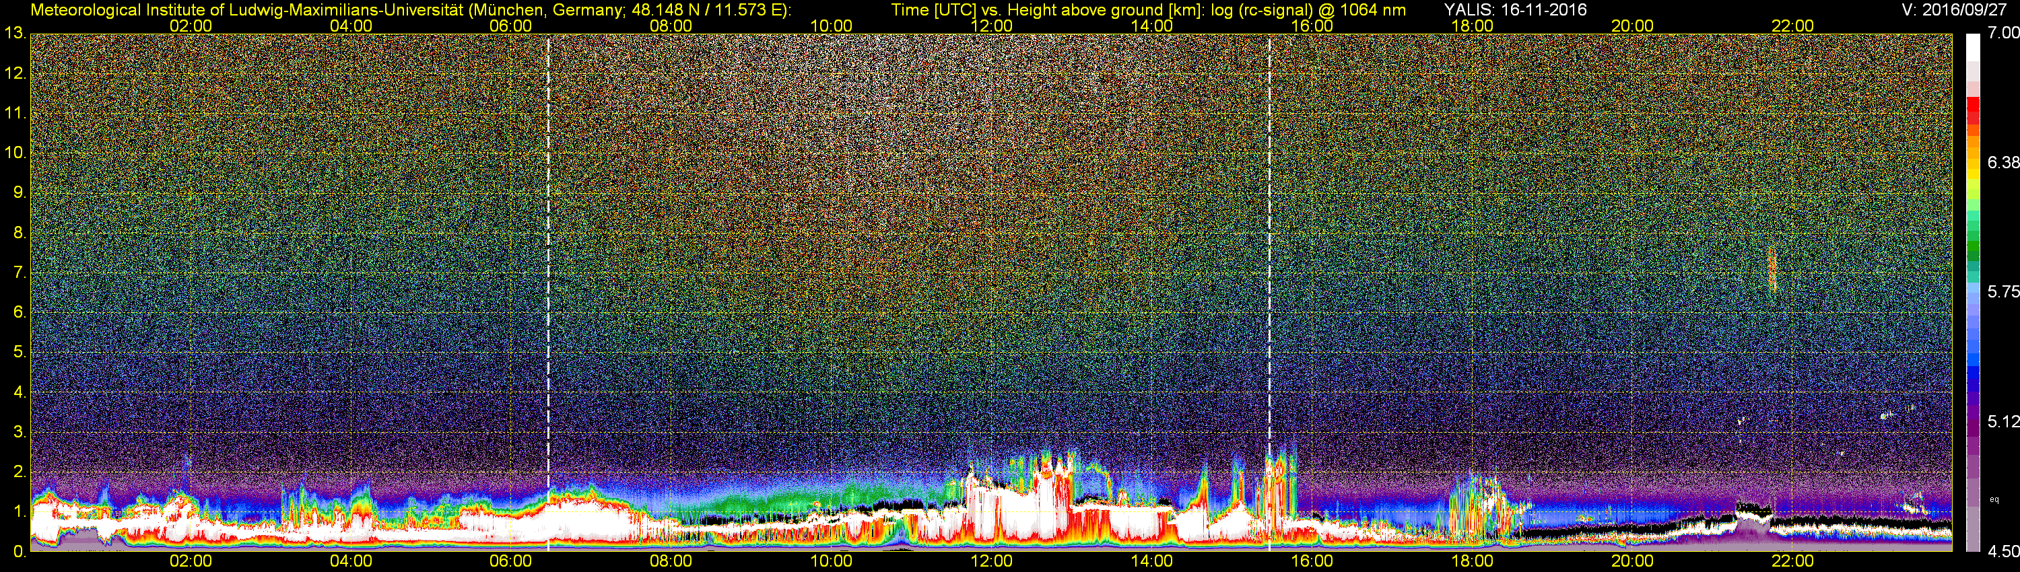Click the 7.00 colorbar maximum value
The height and width of the screenshot is (572, 2020).
[x=2002, y=33]
